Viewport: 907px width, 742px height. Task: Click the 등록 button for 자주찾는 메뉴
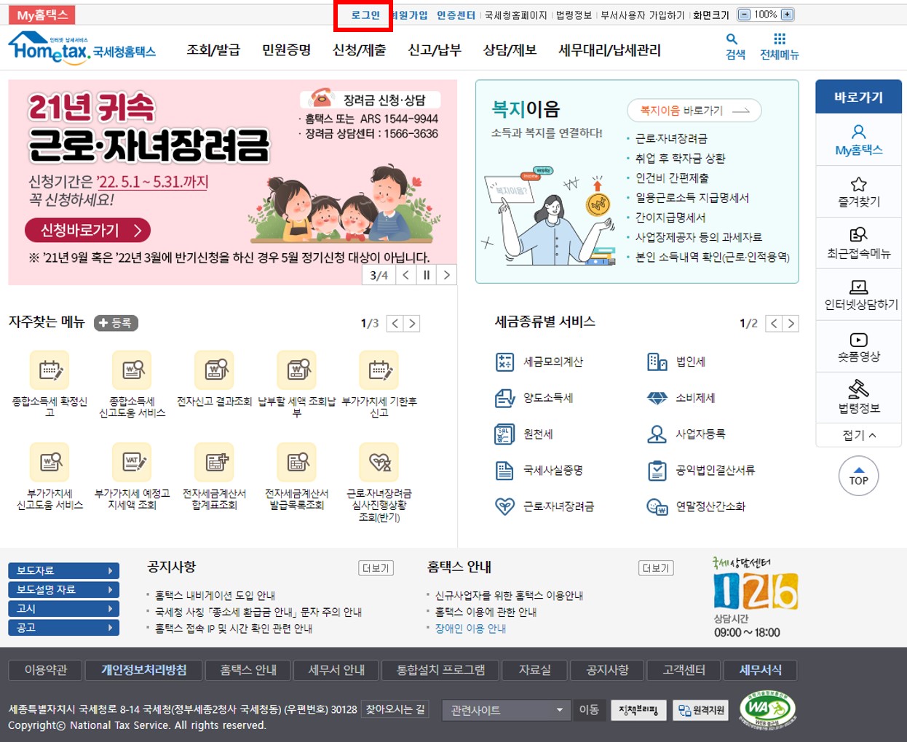(116, 323)
